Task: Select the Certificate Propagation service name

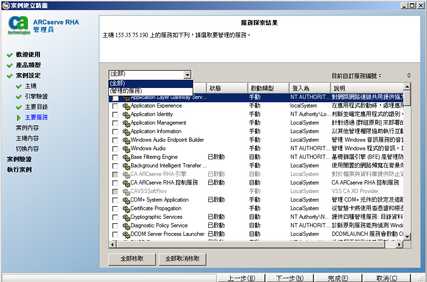Action: coord(156,208)
